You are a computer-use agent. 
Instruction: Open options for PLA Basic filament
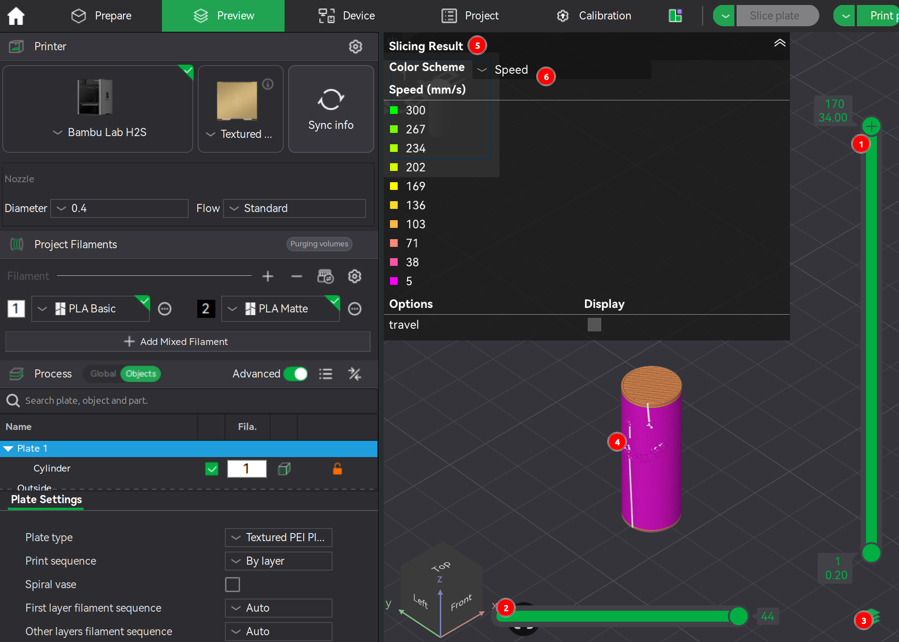[165, 309]
